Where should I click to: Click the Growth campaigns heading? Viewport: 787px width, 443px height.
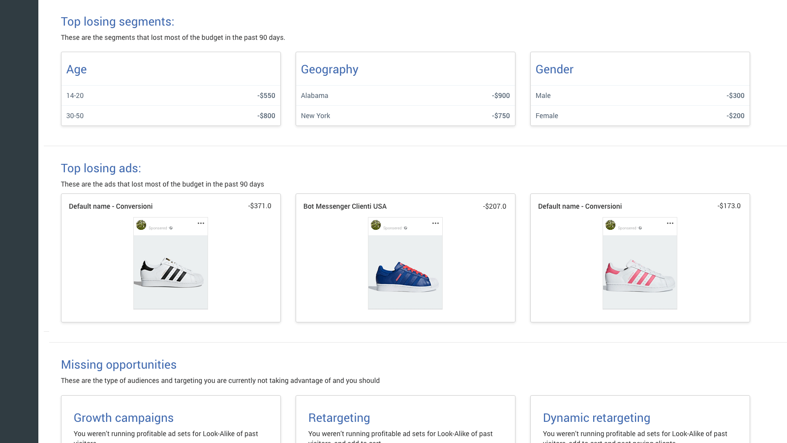point(123,418)
